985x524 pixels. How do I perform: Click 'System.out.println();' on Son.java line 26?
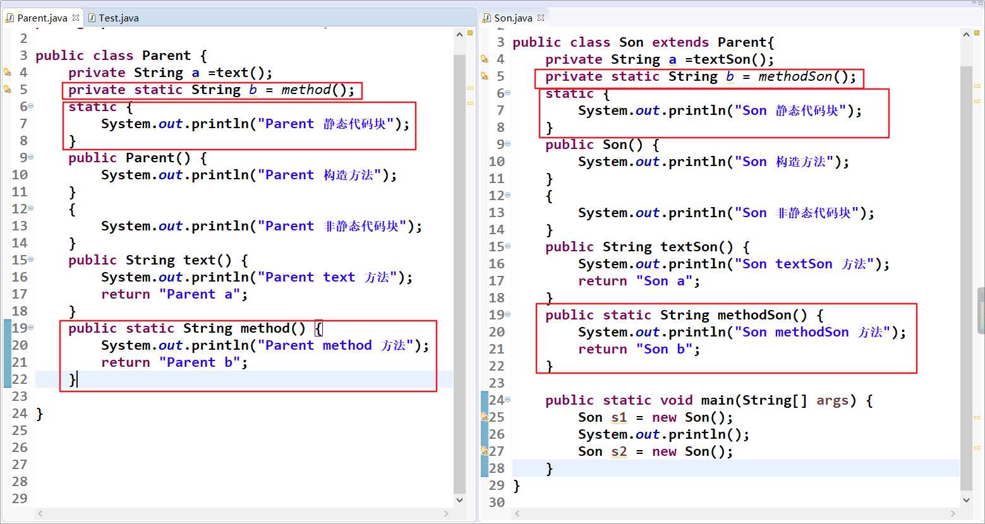click(x=664, y=434)
